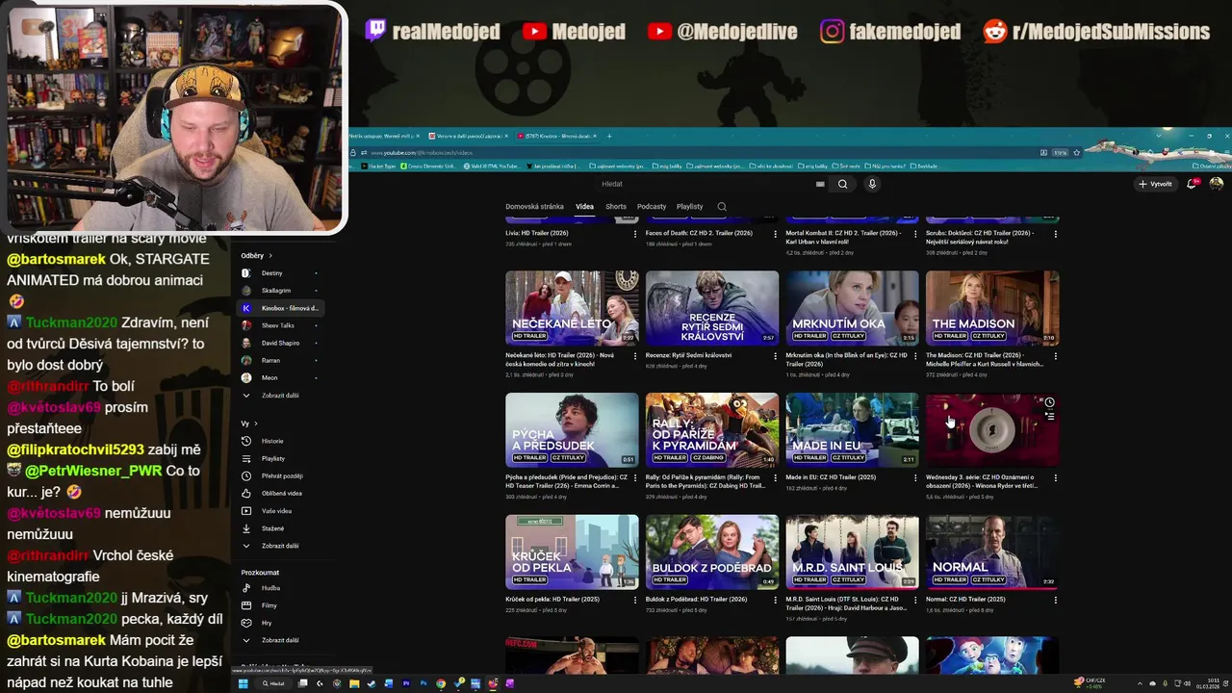This screenshot has width=1232, height=693.
Task: Open Krůček od pekla video thumbnail
Action: (572, 552)
